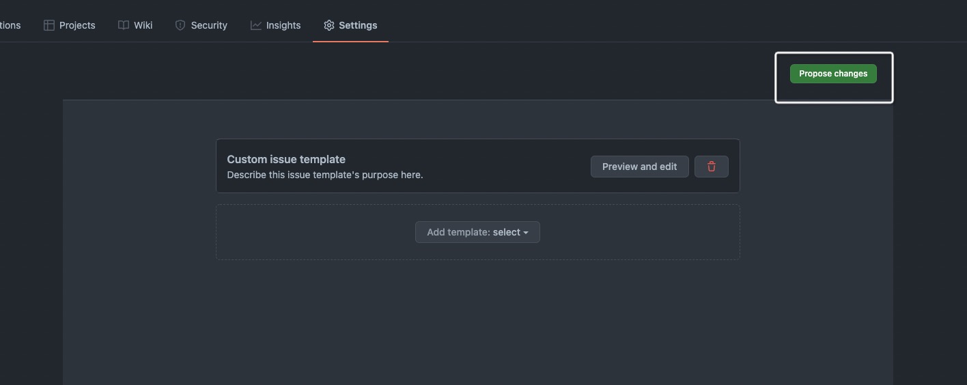
Task: Click the word select in Add template
Action: pyautogui.click(x=507, y=232)
